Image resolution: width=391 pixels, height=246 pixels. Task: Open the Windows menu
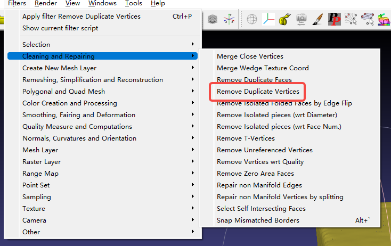(x=102, y=3)
